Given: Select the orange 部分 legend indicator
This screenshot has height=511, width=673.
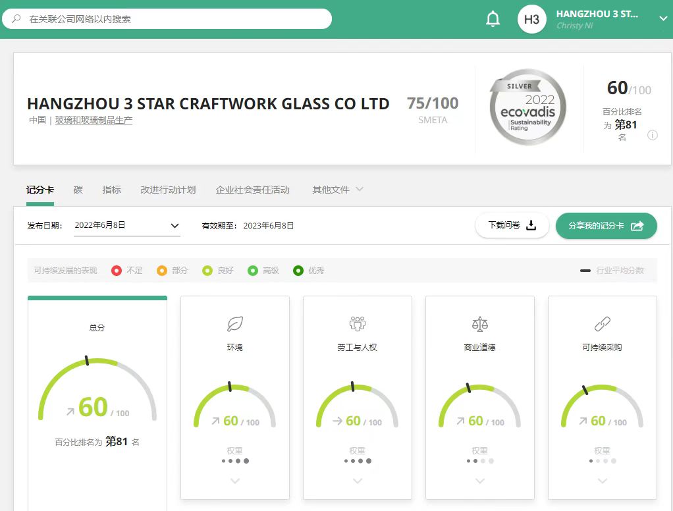Looking at the screenshot, I should click(x=162, y=271).
